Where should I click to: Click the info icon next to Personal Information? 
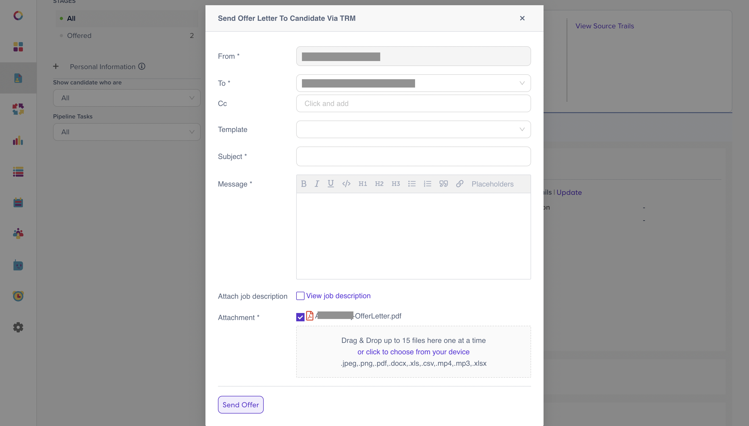click(142, 66)
